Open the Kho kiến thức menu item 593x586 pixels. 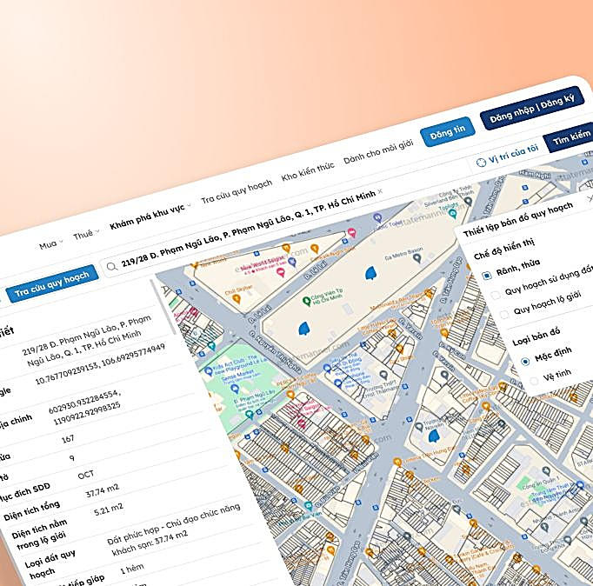(x=308, y=171)
